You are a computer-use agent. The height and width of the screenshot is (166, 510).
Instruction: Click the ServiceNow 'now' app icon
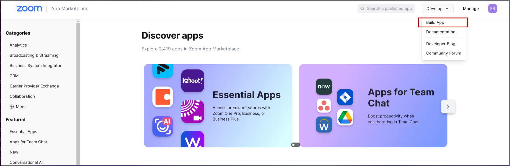(324, 87)
